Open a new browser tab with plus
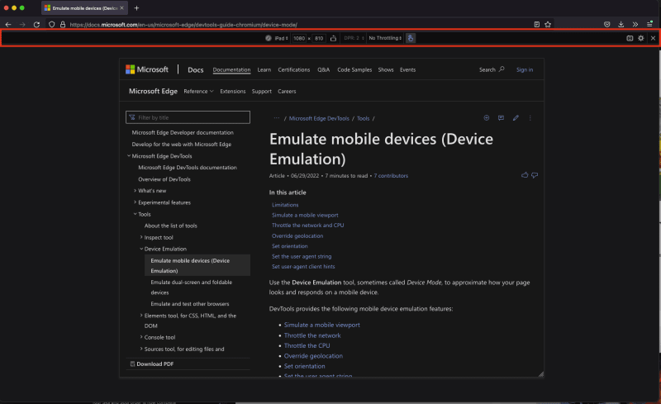Screen dimensions: 661x404 pyautogui.click(x=136, y=8)
